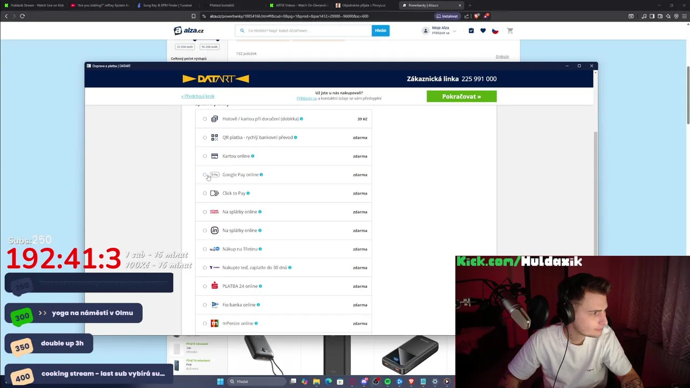Click the Hledat search button on Alza
The image size is (690, 388).
click(381, 31)
